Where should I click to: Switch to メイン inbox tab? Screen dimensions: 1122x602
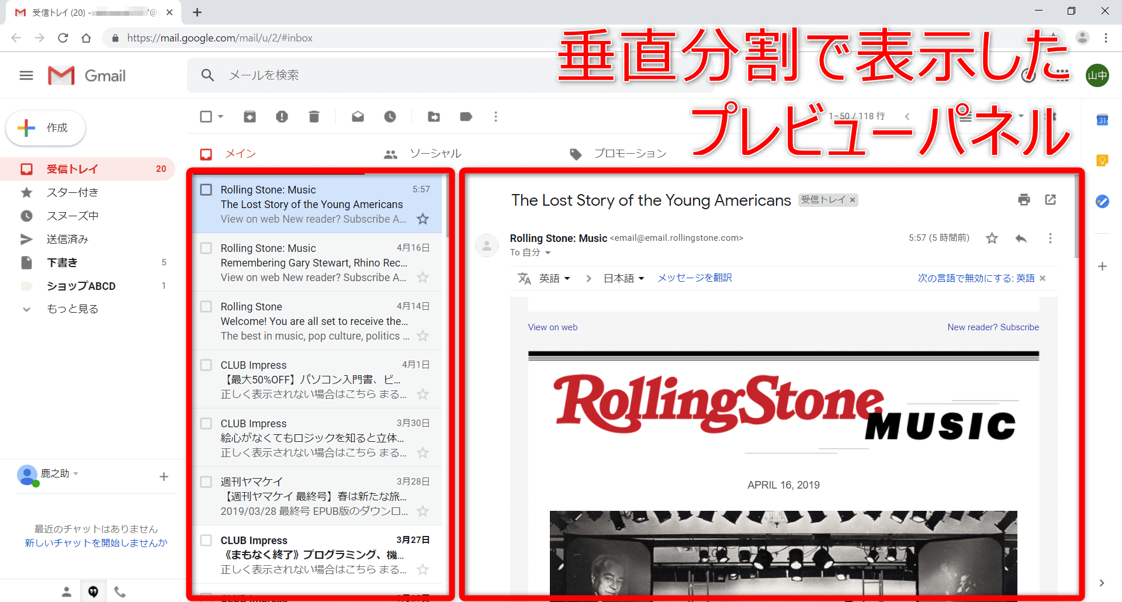(228, 154)
